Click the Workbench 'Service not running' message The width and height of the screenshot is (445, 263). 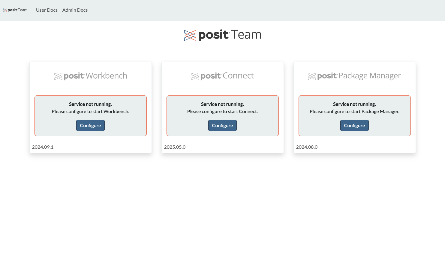click(x=90, y=104)
